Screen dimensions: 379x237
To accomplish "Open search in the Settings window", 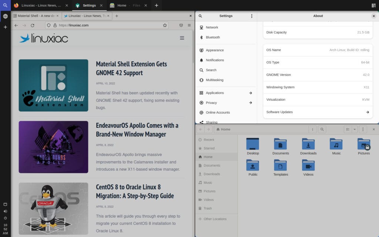I will [200, 16].
